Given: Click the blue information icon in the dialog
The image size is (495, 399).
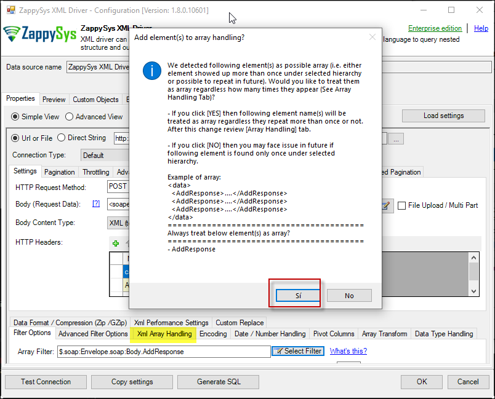Looking at the screenshot, I should click(152, 71).
